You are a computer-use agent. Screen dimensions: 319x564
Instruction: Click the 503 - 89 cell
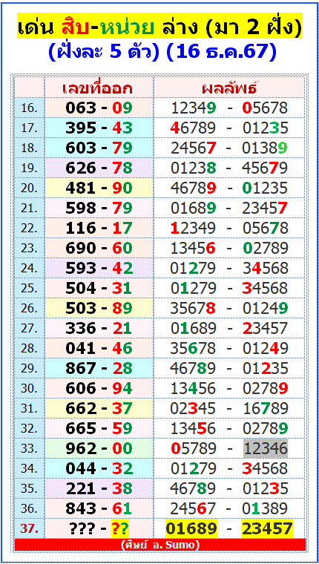point(99,308)
